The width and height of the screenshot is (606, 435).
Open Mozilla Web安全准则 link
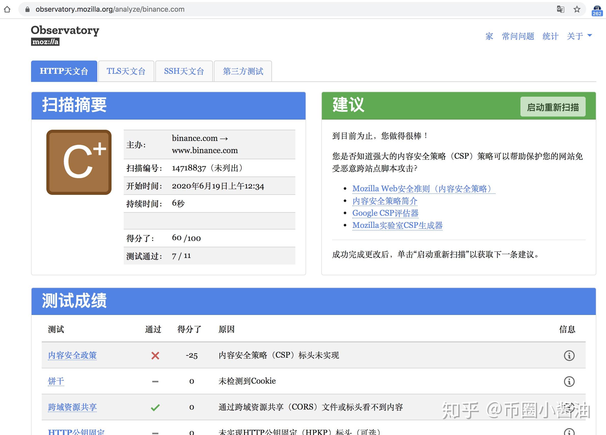click(424, 189)
